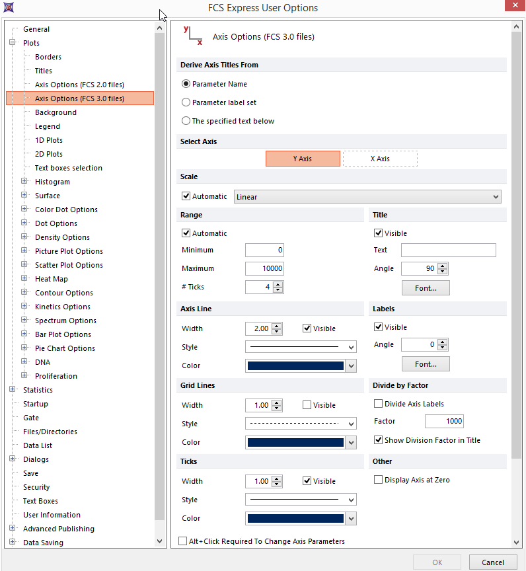Collapse the Plots tree node
Screen dimensions: 526x571
pyautogui.click(x=13, y=43)
